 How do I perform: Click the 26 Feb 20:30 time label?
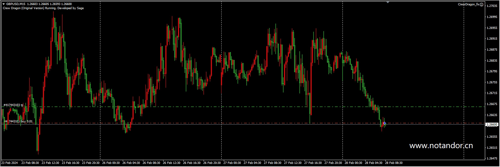[x=212, y=163]
